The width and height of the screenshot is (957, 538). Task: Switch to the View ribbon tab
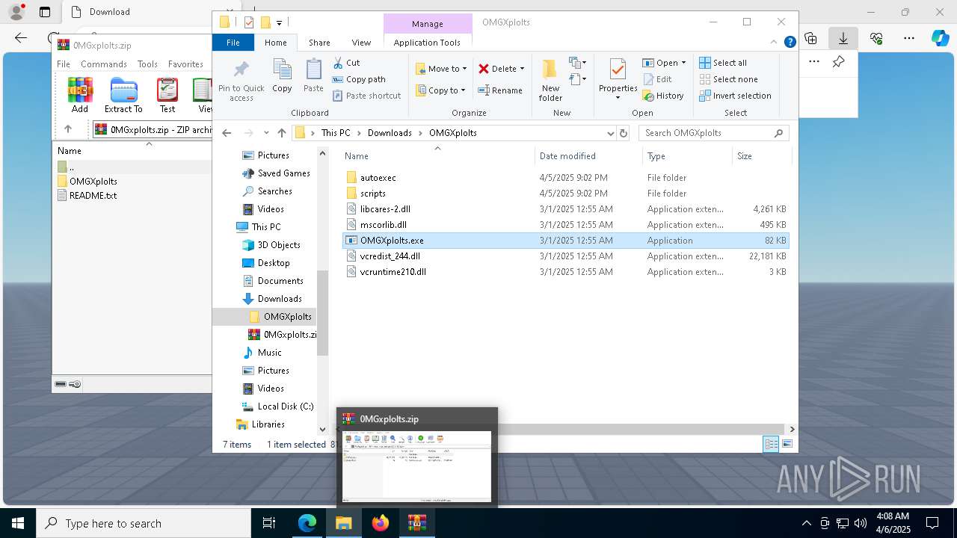[361, 43]
